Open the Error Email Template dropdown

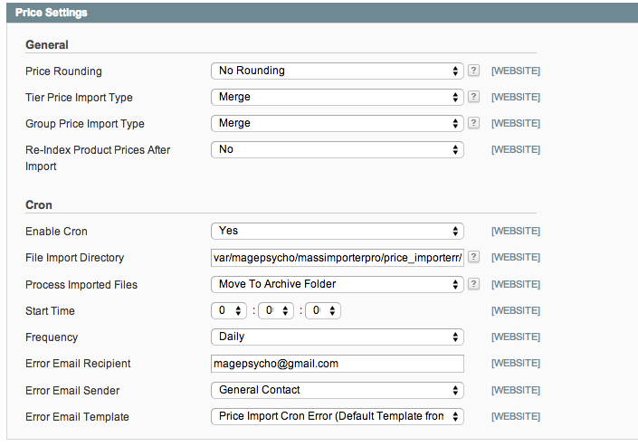pyautogui.click(x=337, y=416)
